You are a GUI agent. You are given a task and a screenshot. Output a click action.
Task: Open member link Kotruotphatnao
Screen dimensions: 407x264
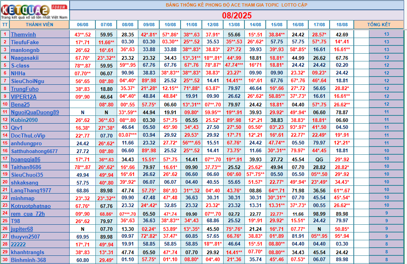click(x=31, y=206)
